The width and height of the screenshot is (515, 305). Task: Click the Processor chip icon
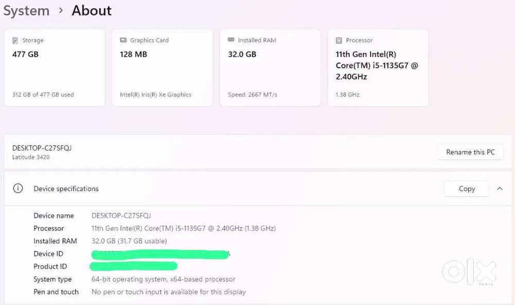339,40
